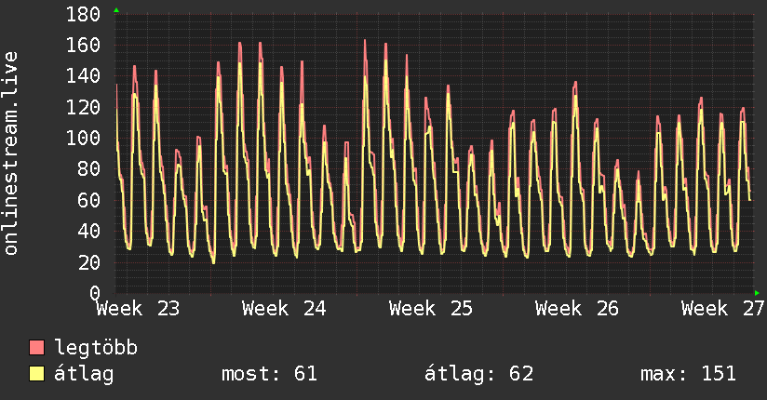Select the Week 25 axis label

click(x=431, y=309)
